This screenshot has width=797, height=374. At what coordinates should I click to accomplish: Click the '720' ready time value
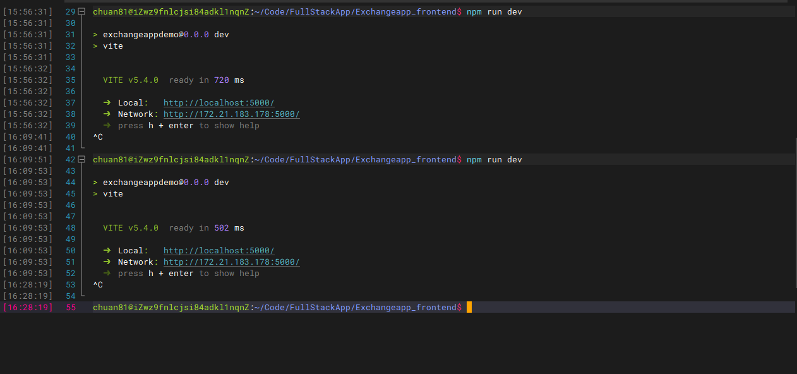click(222, 80)
